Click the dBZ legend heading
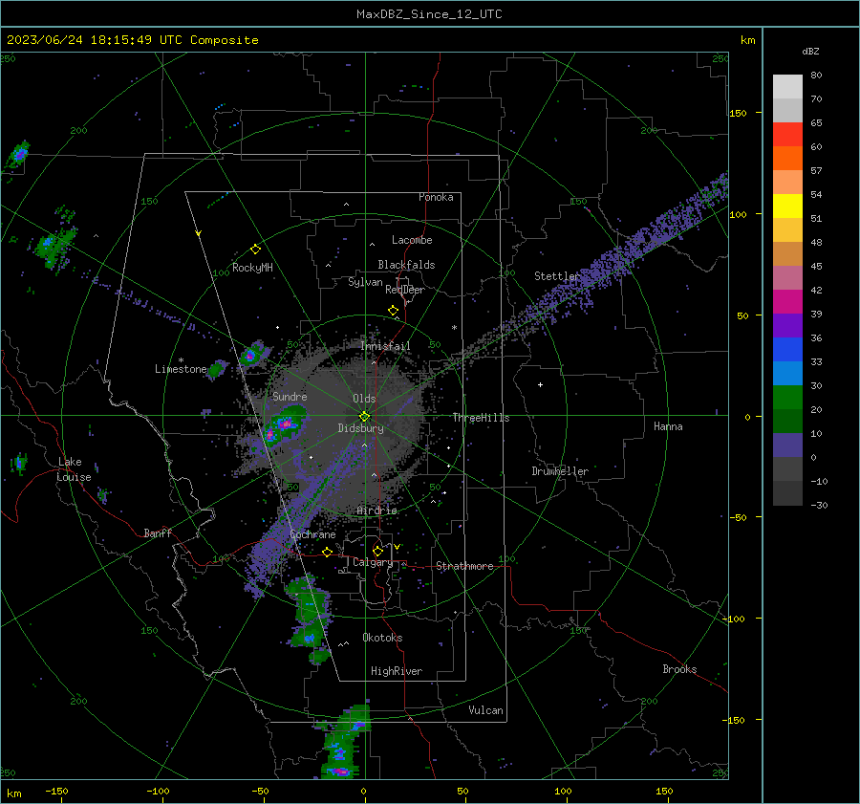860x804 pixels. 810,52
